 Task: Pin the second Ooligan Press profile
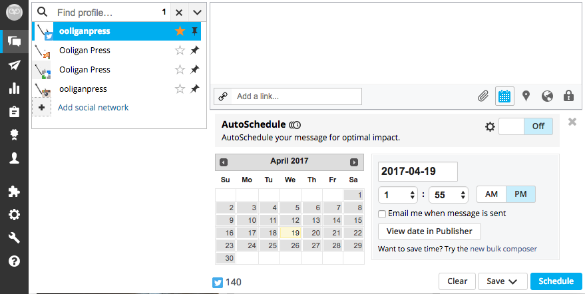(195, 69)
